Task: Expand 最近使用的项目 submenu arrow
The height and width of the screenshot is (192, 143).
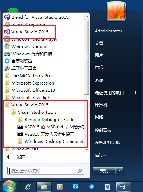Action: [x=136, y=93]
